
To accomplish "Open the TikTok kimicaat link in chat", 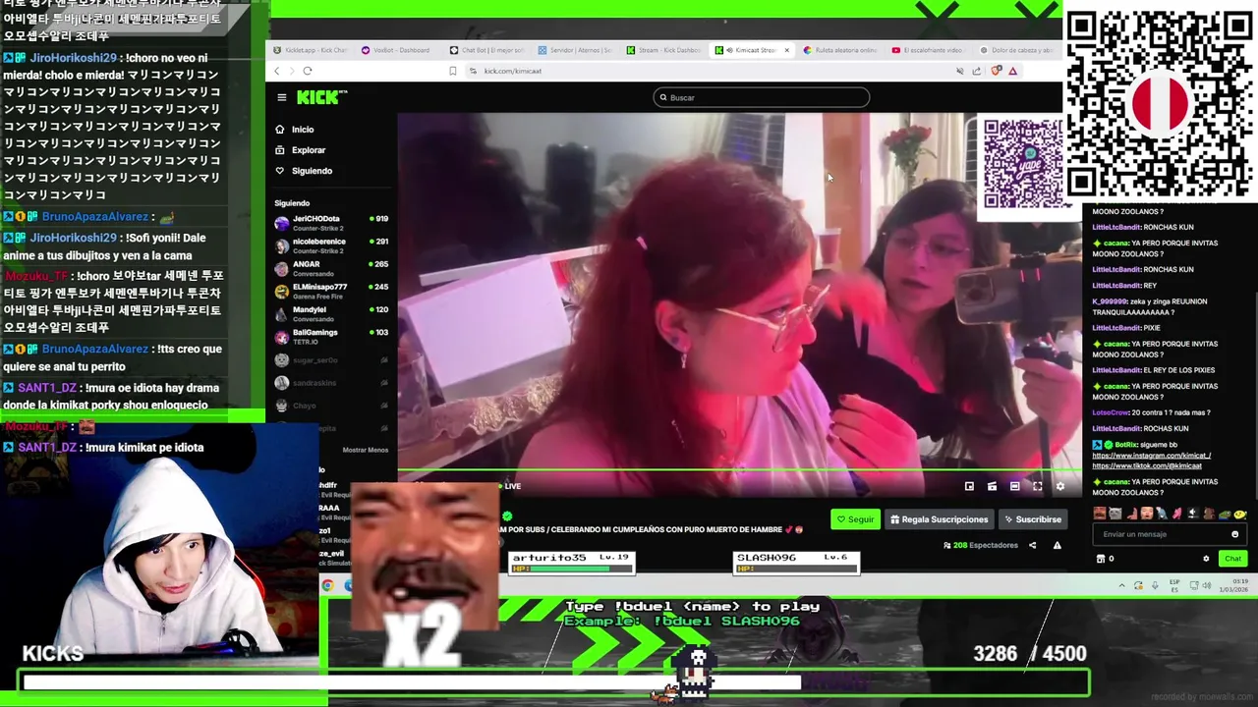I will tap(1147, 465).
